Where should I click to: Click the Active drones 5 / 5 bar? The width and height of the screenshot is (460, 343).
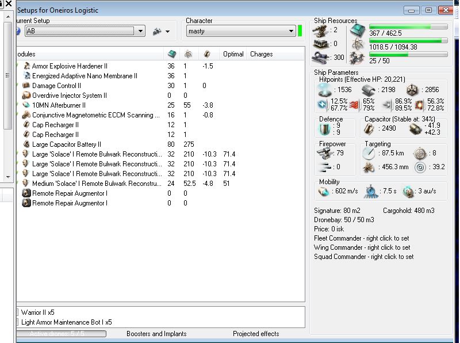pos(62,334)
